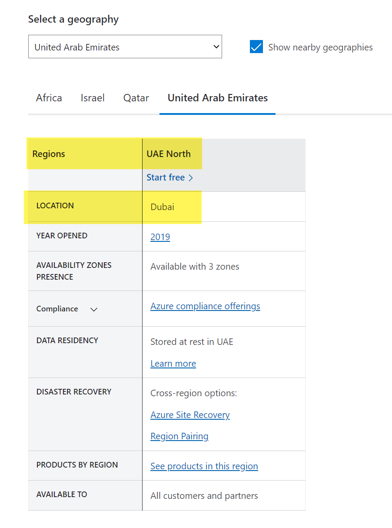The image size is (392, 528).
Task: Open the Azure Site Recovery link
Action: pyautogui.click(x=190, y=415)
